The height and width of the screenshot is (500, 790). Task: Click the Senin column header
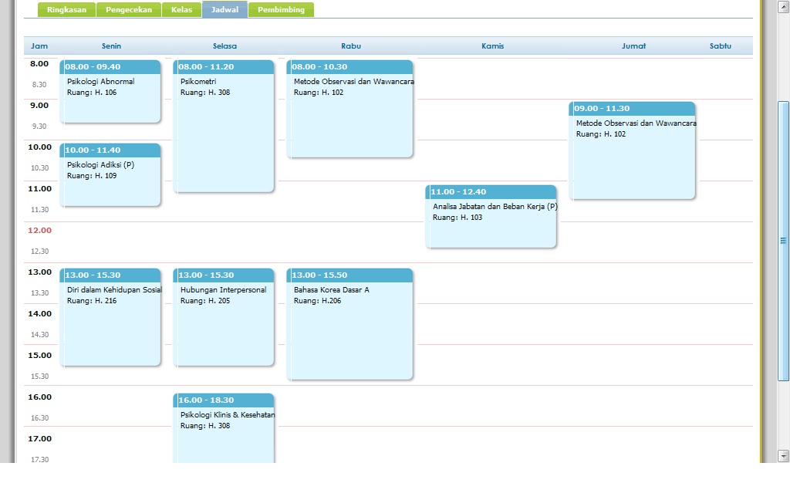tap(111, 46)
